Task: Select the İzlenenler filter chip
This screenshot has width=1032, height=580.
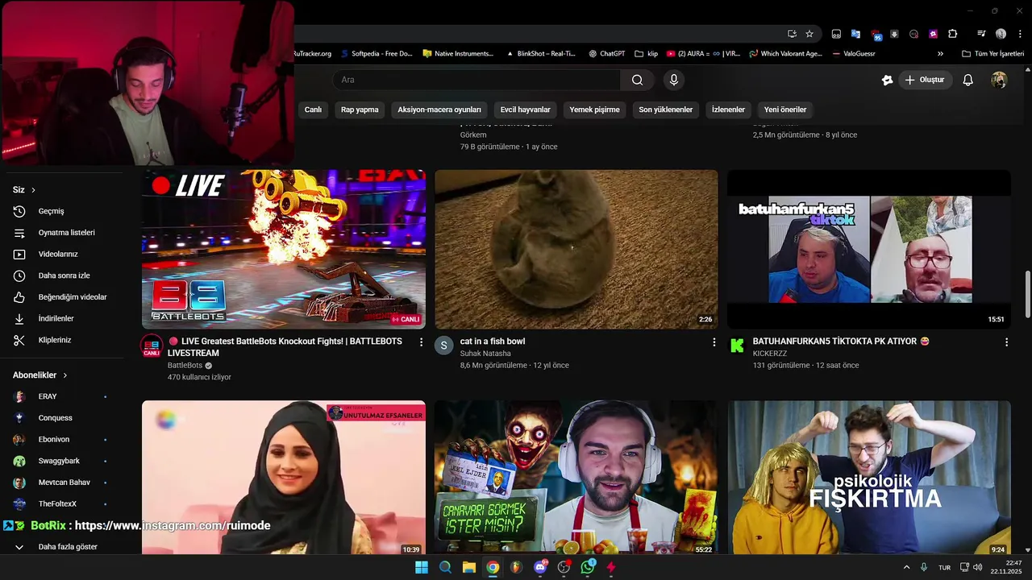Action: click(728, 110)
